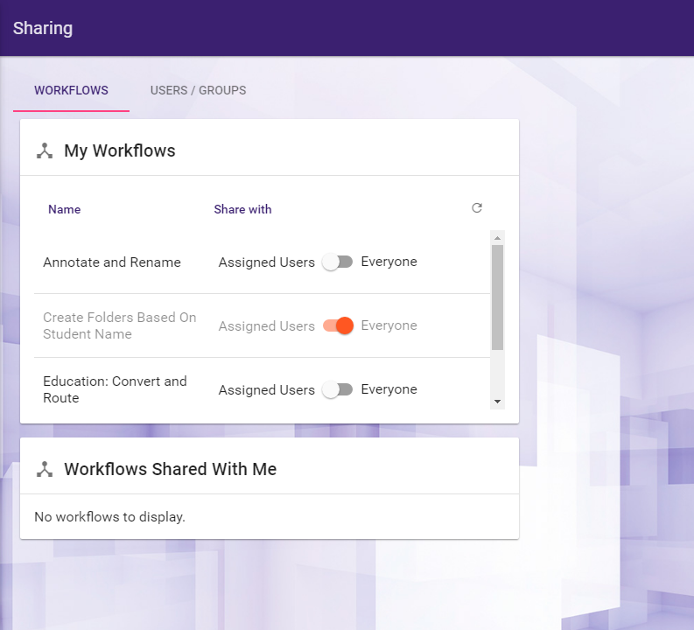The width and height of the screenshot is (694, 630).
Task: Click the workflow list scrollbar thumb
Action: [x=497, y=297]
